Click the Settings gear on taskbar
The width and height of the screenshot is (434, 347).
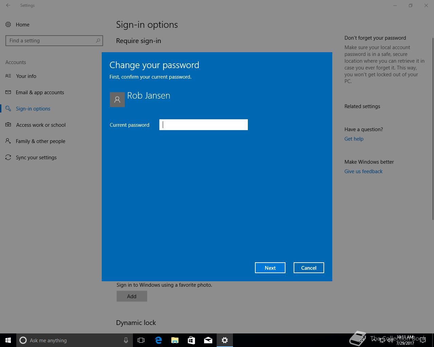225,340
